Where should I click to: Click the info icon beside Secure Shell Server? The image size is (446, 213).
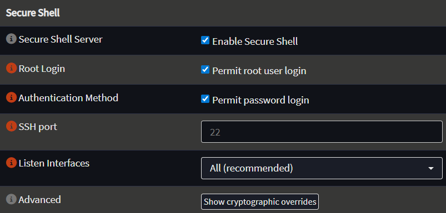(11, 39)
